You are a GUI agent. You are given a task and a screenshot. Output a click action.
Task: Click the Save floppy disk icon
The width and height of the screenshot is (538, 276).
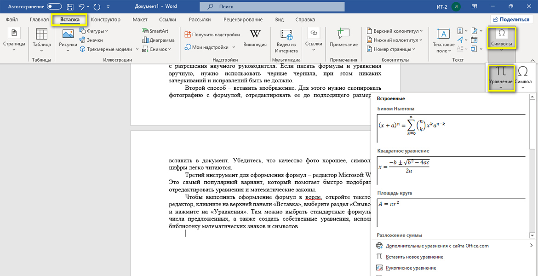click(x=70, y=7)
